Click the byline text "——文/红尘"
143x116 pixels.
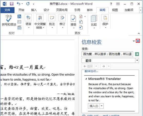point(66,94)
